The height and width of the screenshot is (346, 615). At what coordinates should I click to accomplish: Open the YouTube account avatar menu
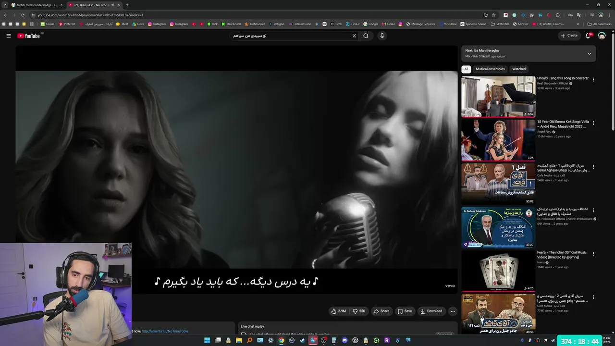tap(602, 36)
